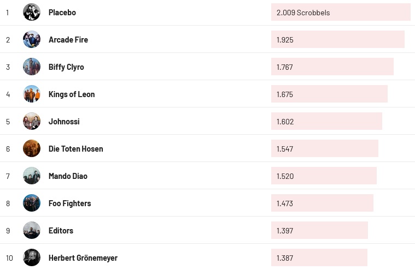
Task: Open the Biffy Clyro name link
Action: pyautogui.click(x=66, y=67)
